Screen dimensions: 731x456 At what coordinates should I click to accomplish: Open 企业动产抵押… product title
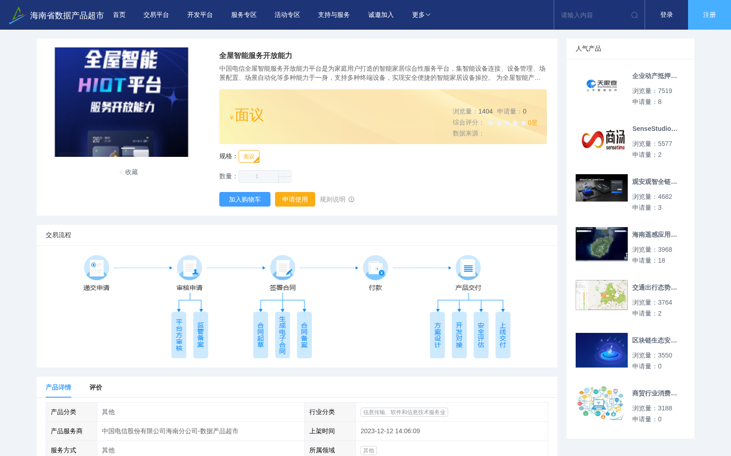(x=655, y=76)
